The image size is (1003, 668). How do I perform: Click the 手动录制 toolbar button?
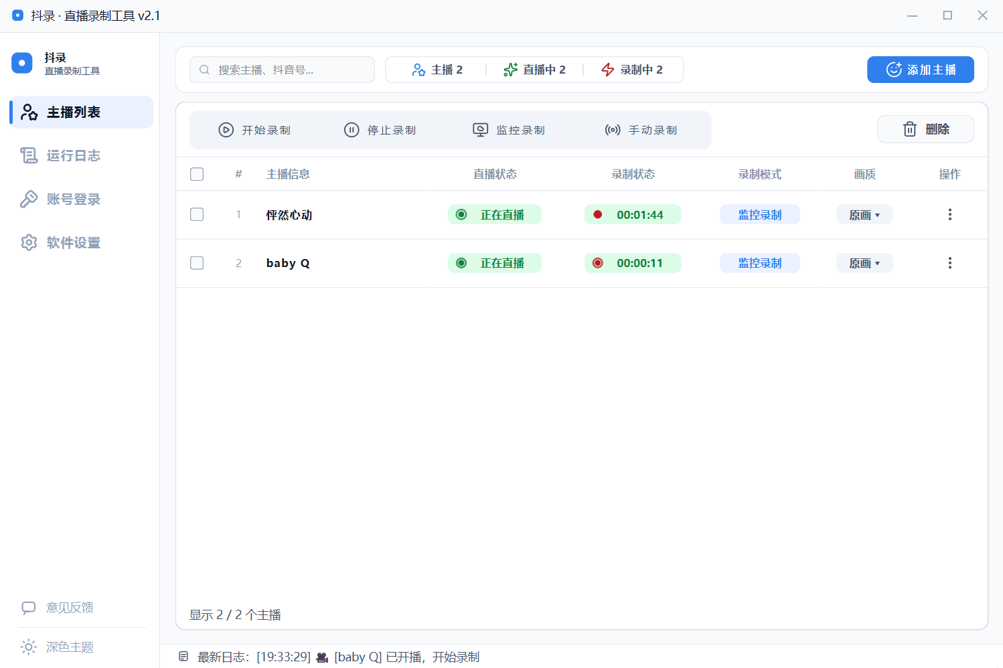point(641,130)
